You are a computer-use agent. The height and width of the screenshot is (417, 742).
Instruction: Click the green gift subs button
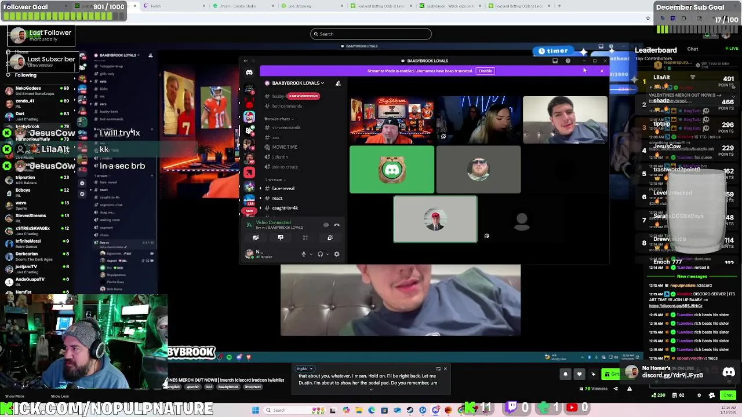coord(610,374)
